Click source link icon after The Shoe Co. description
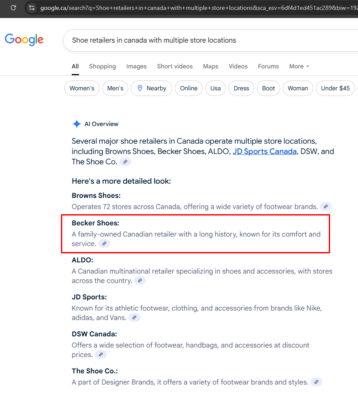 pyautogui.click(x=316, y=382)
